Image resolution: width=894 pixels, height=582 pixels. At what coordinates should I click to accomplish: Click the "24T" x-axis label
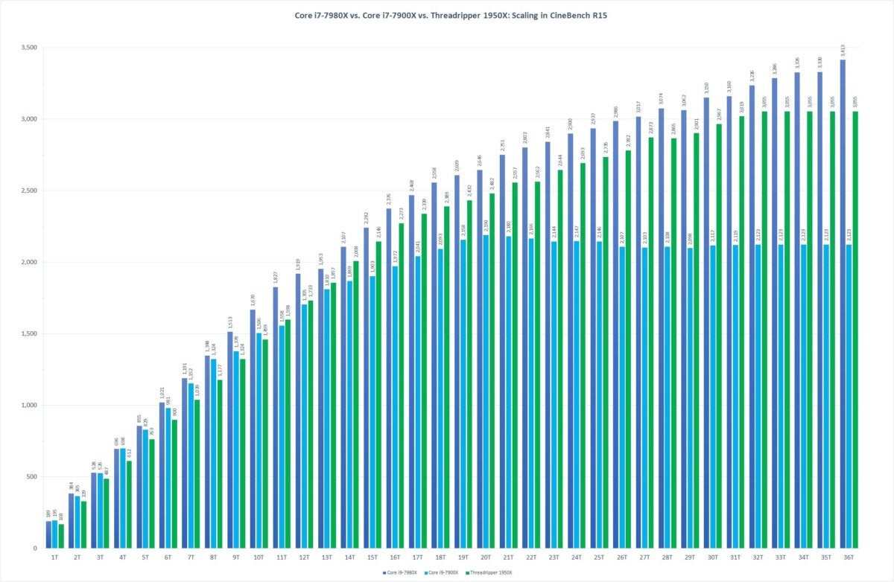tap(577, 556)
